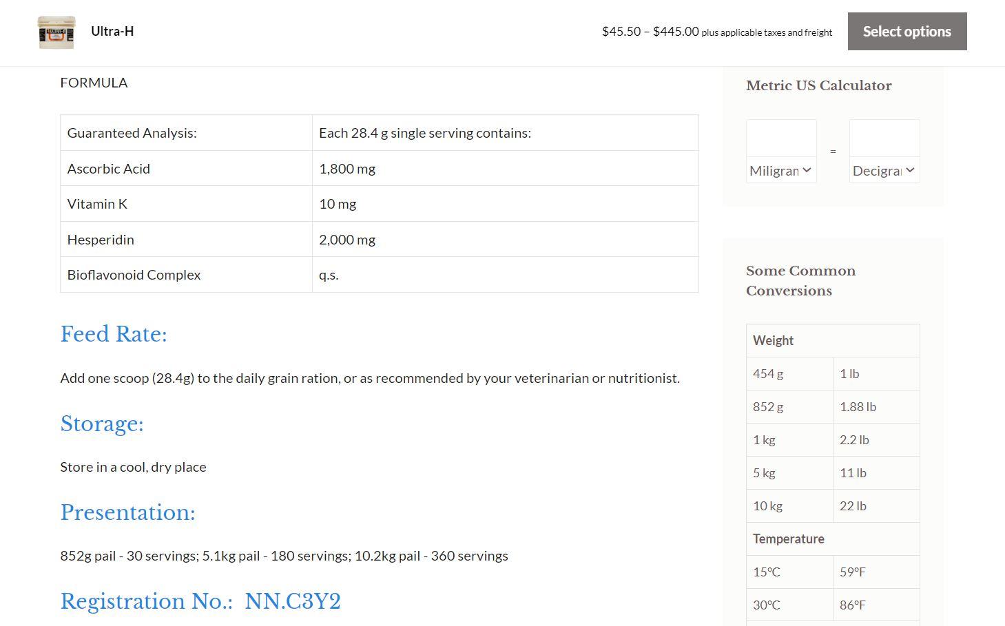Click the price range $45.50 – $445.00
This screenshot has height=626, width=1005.
point(650,32)
